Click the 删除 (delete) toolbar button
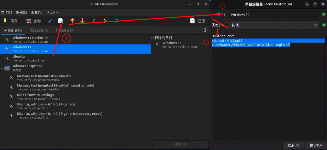 (34, 21)
